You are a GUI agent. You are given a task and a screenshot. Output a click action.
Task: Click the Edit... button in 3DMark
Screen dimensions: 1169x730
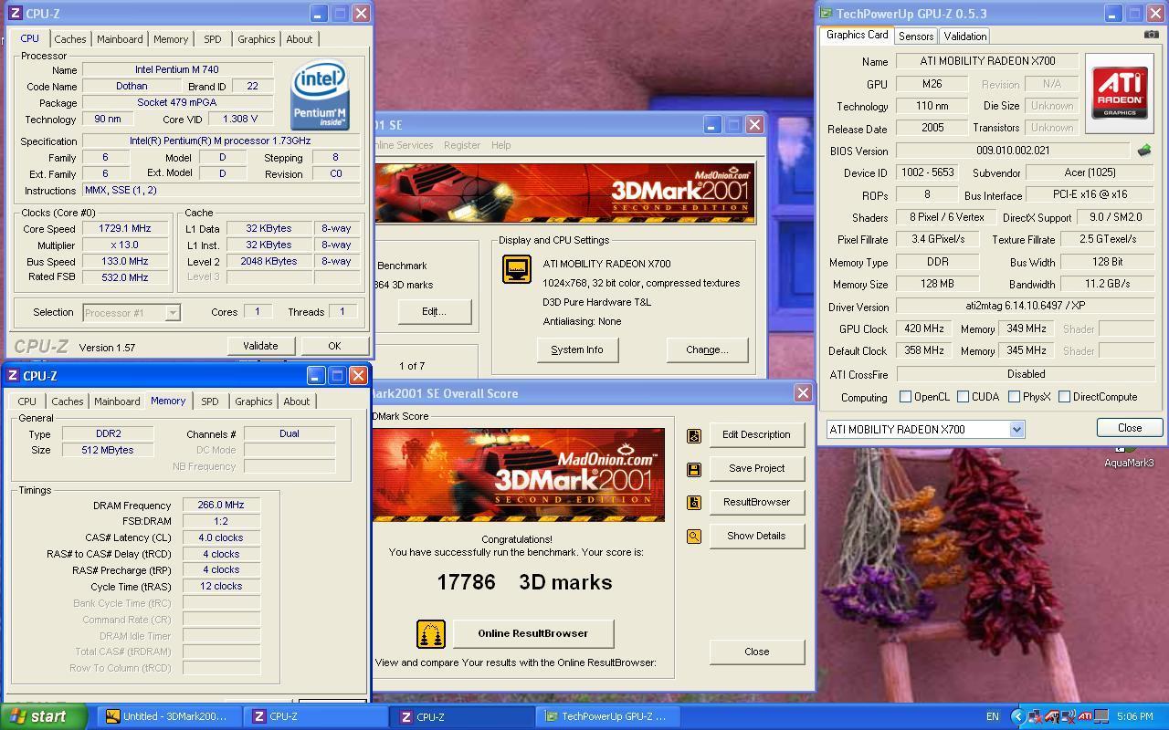point(434,311)
